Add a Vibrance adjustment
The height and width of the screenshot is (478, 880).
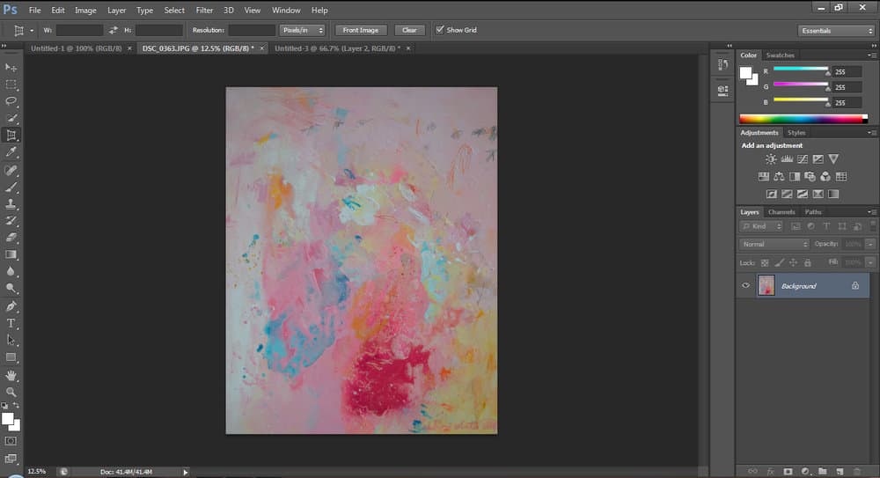[x=833, y=159]
